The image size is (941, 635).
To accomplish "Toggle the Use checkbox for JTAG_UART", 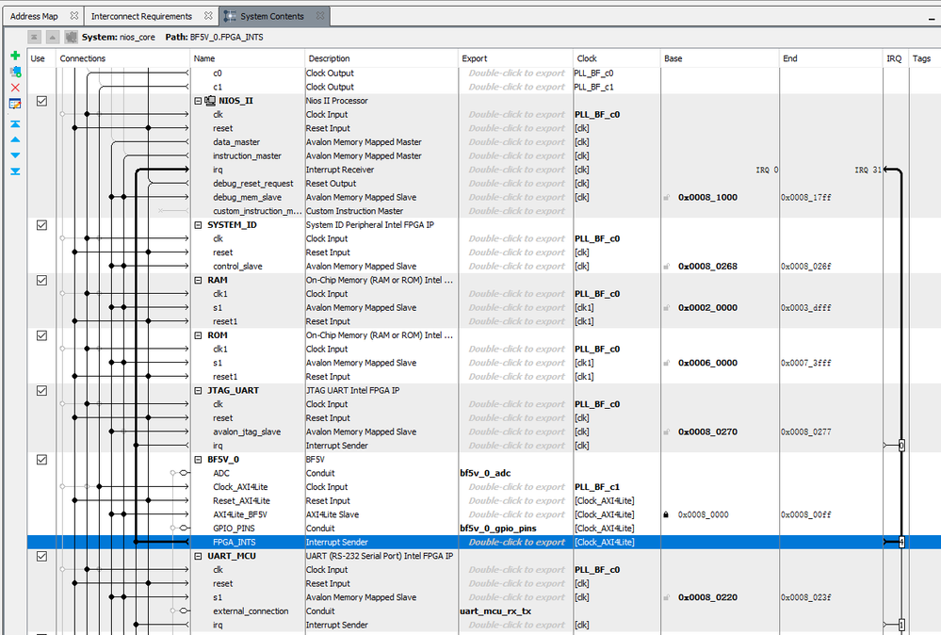I will click(x=41, y=390).
